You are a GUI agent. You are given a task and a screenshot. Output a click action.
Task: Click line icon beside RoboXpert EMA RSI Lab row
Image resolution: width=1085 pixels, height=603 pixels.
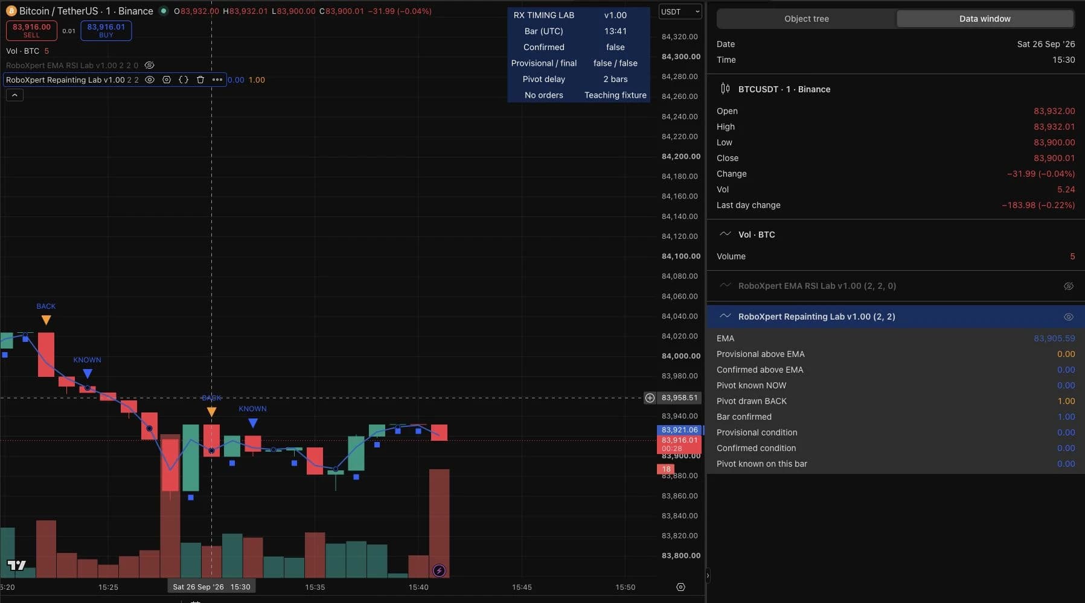[x=725, y=285]
